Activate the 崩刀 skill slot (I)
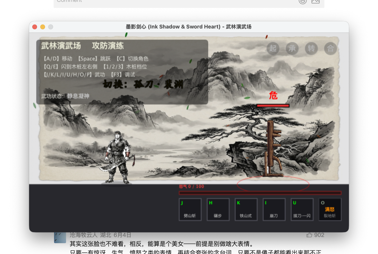 coord(274,209)
